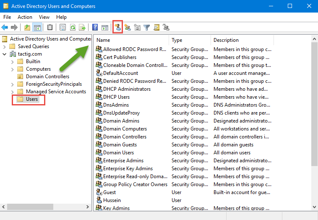Select the Domain Users row
The height and width of the screenshot is (220, 318).
pyautogui.click(x=183, y=153)
